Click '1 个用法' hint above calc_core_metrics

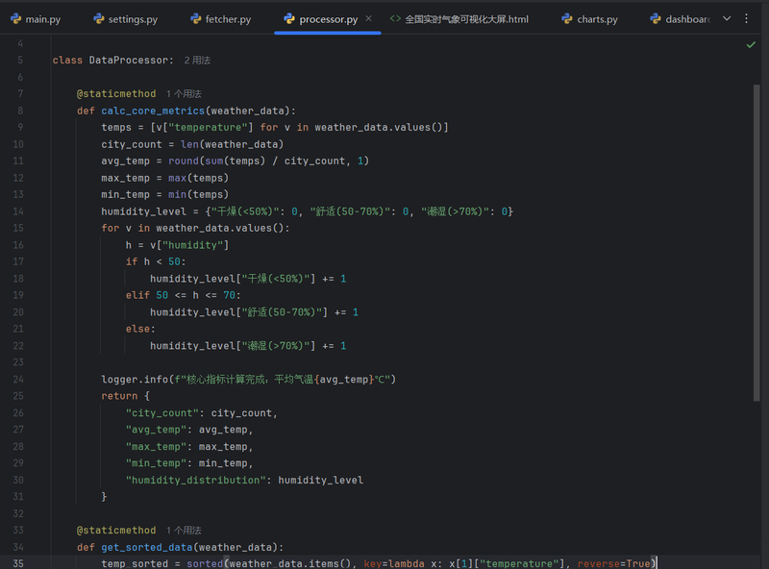[x=184, y=93]
